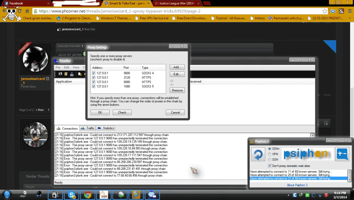Click the blue cloud extension icon in Chrome
Image resolution: width=354 pixels, height=200 pixels.
click(x=333, y=11)
